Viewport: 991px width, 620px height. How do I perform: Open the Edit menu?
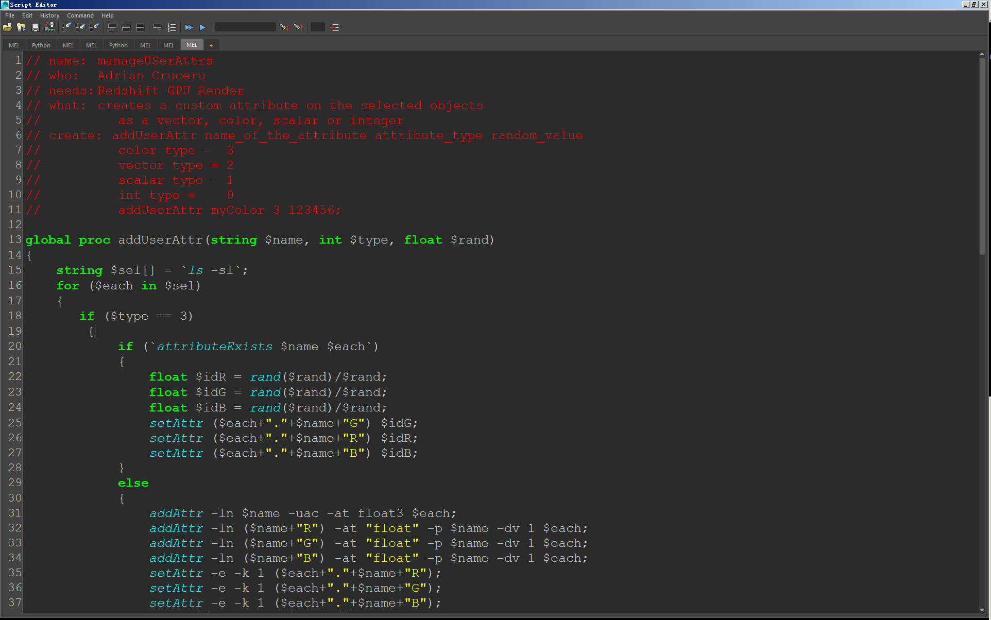[x=27, y=15]
